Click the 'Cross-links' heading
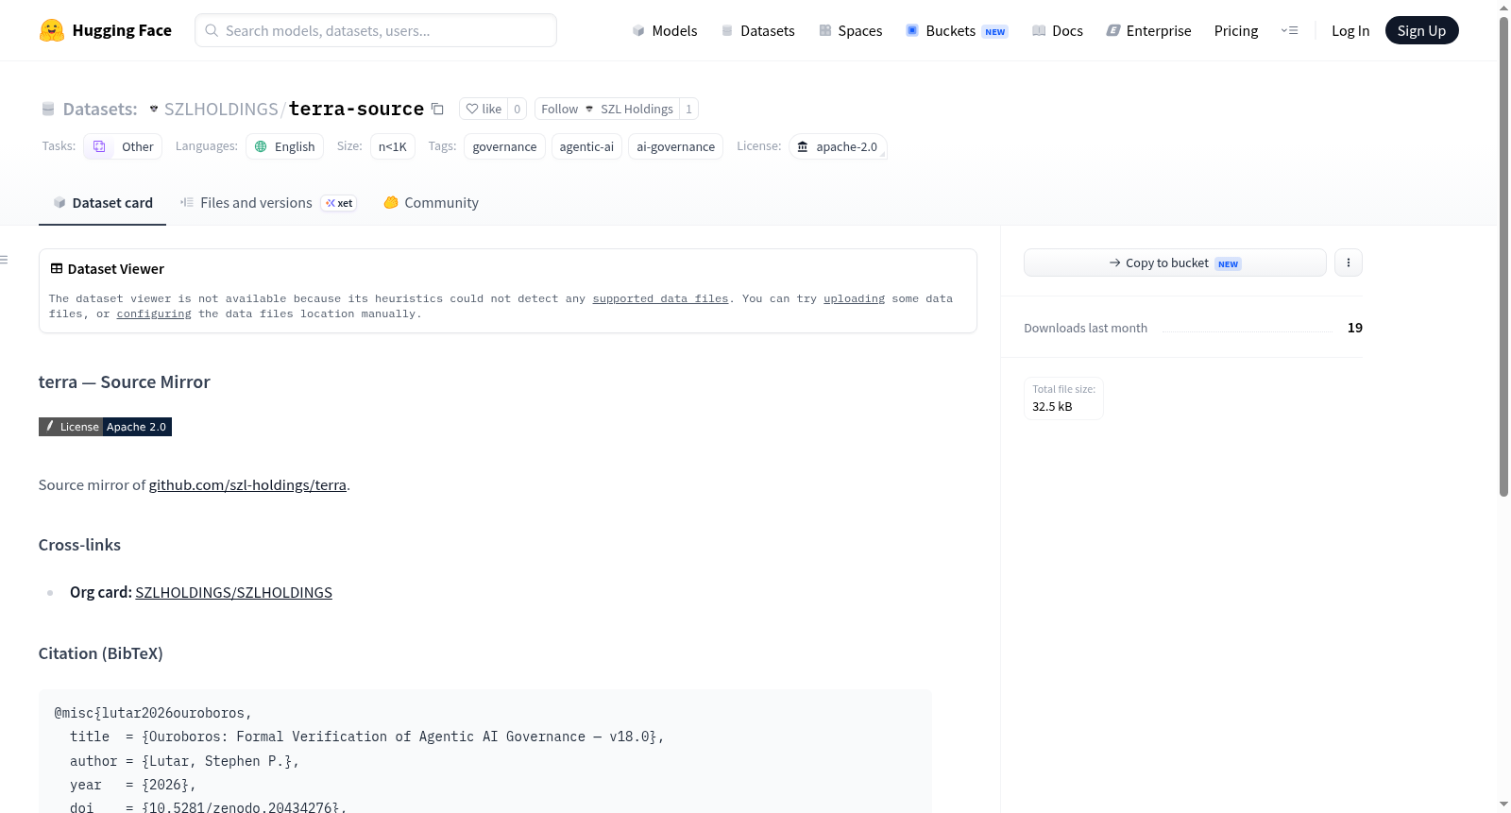1511x813 pixels. [x=79, y=545]
